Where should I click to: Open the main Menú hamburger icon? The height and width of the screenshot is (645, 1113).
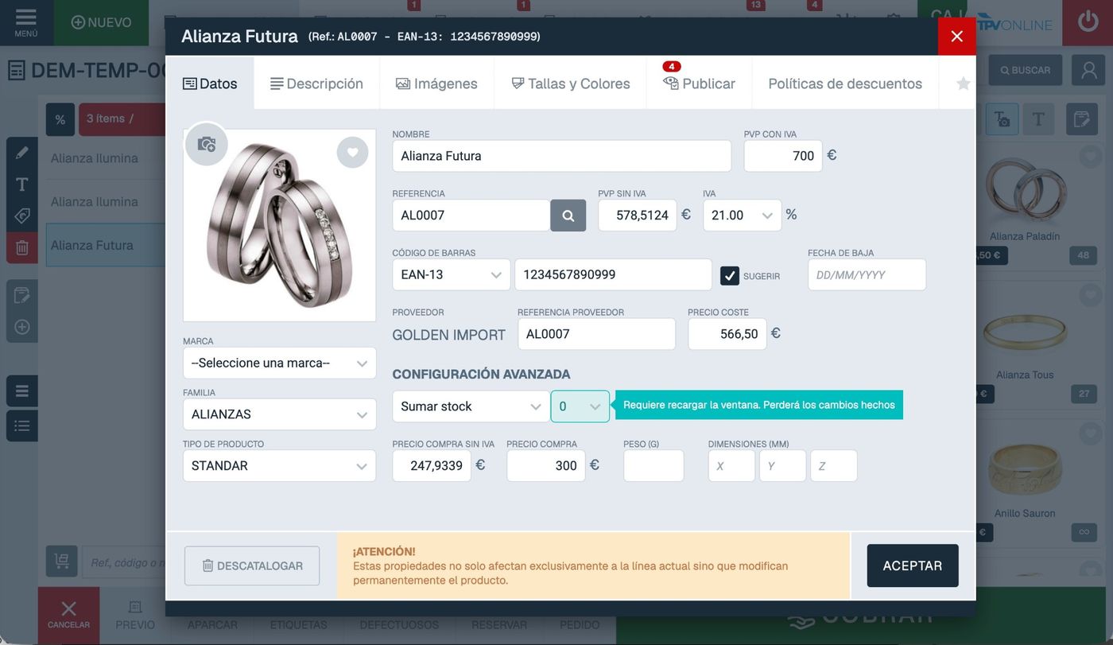(26, 22)
